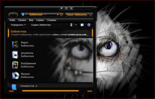Select the Документы library name
155x99 pixels.
(27, 53)
